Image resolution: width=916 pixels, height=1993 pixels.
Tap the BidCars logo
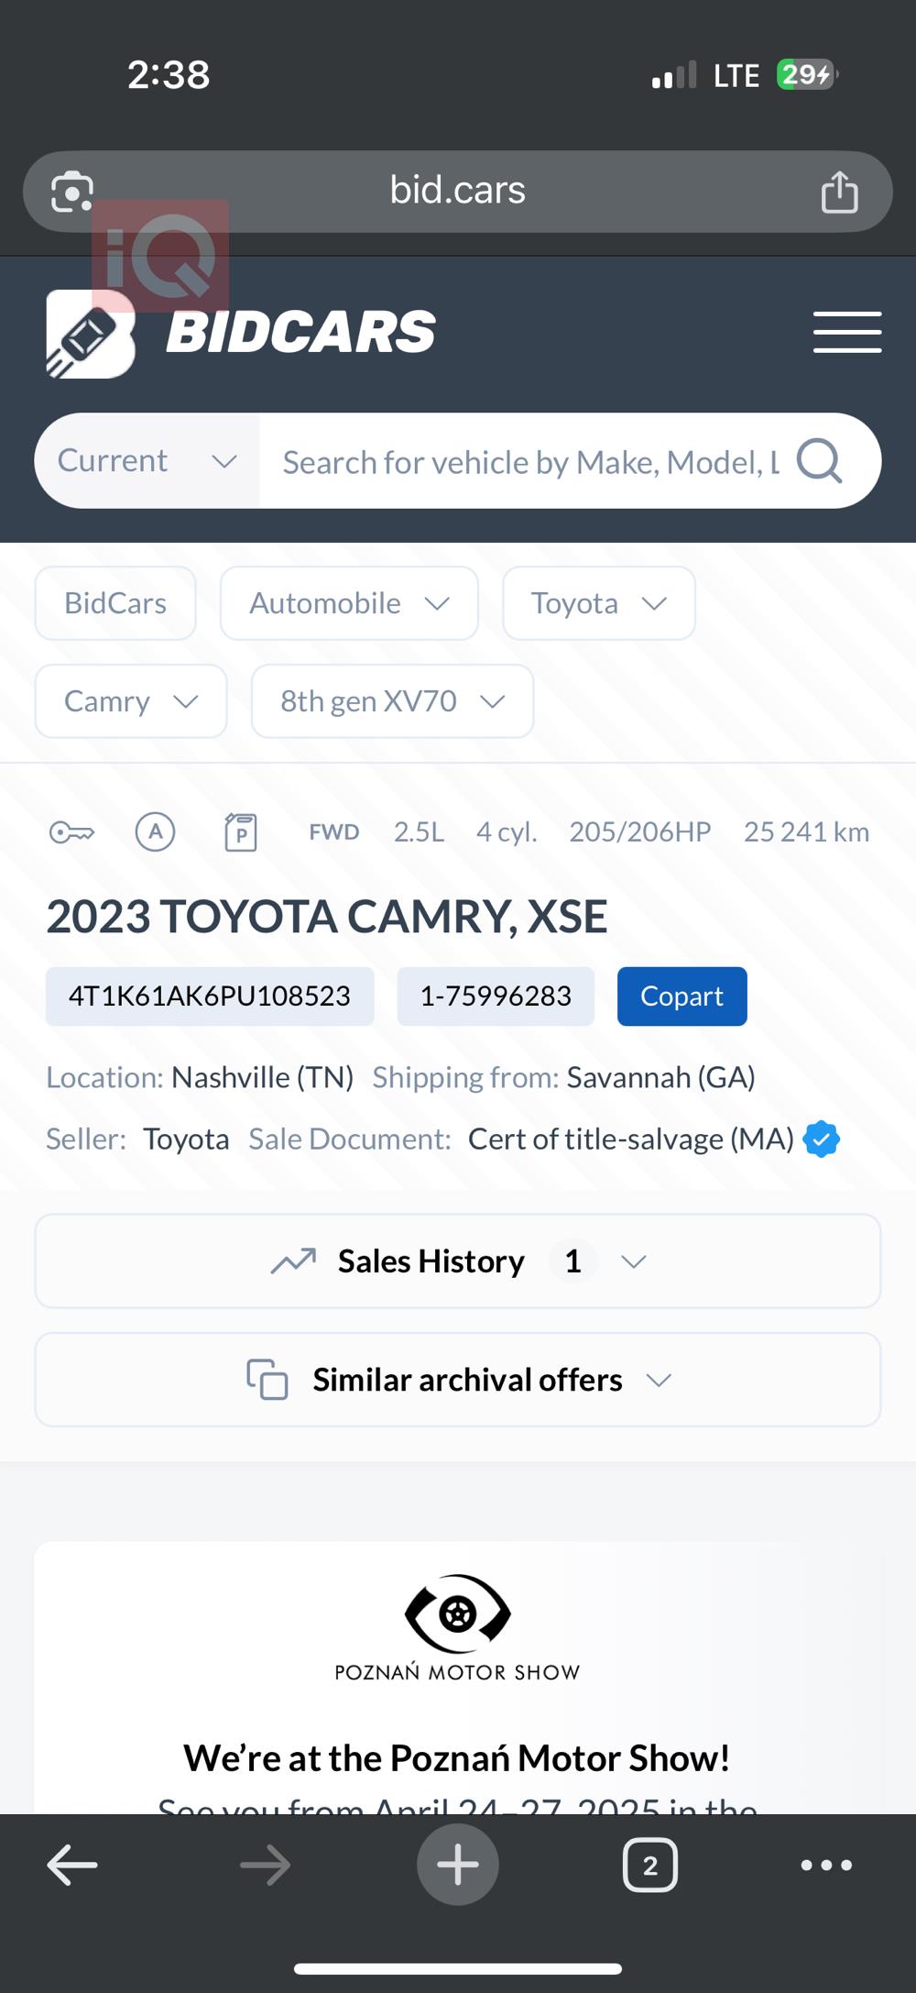(241, 333)
